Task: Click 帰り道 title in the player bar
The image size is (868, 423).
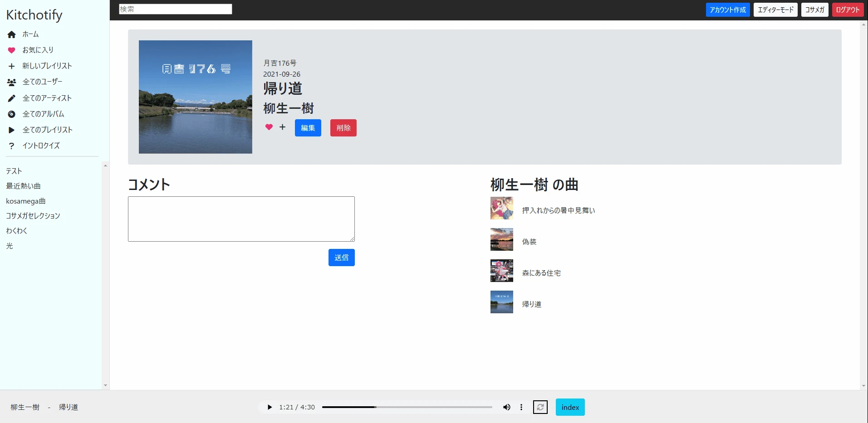Action: 69,407
